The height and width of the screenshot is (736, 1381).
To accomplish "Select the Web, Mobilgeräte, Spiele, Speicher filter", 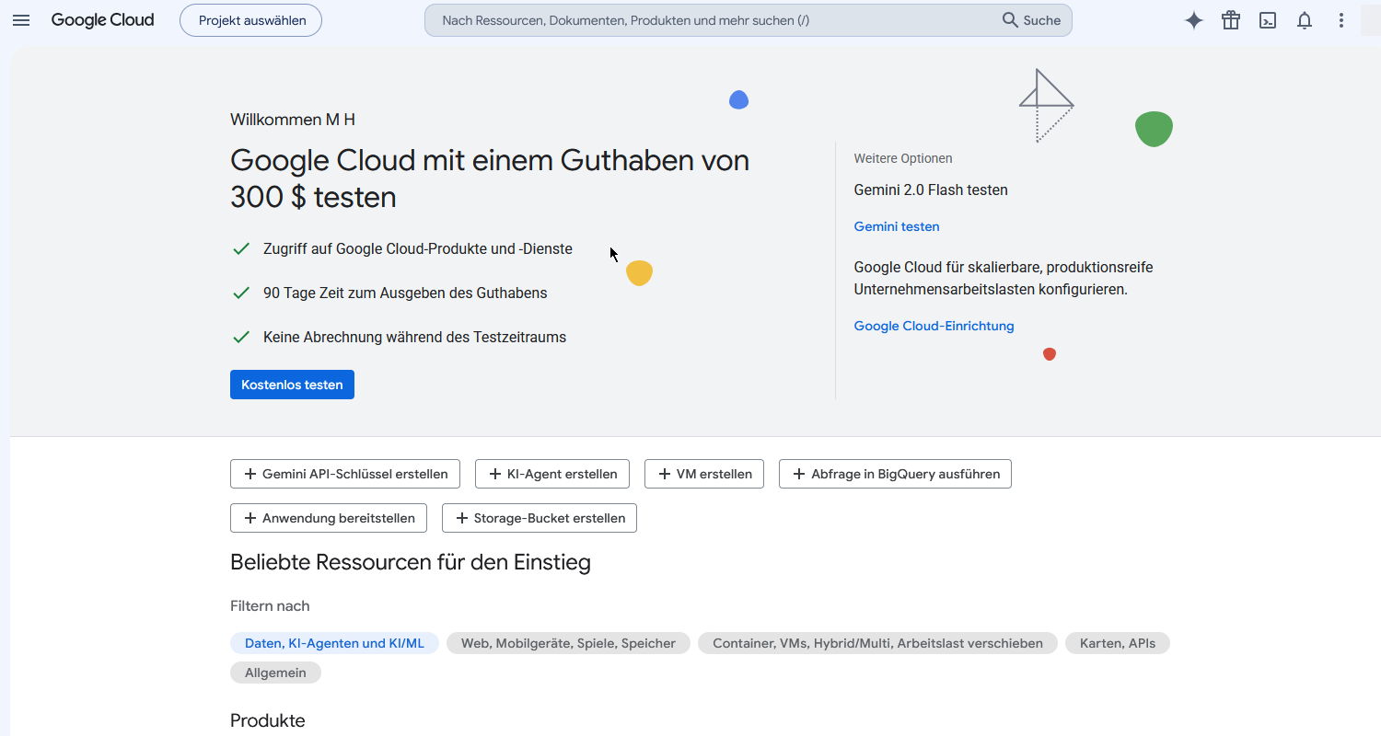I will (568, 643).
